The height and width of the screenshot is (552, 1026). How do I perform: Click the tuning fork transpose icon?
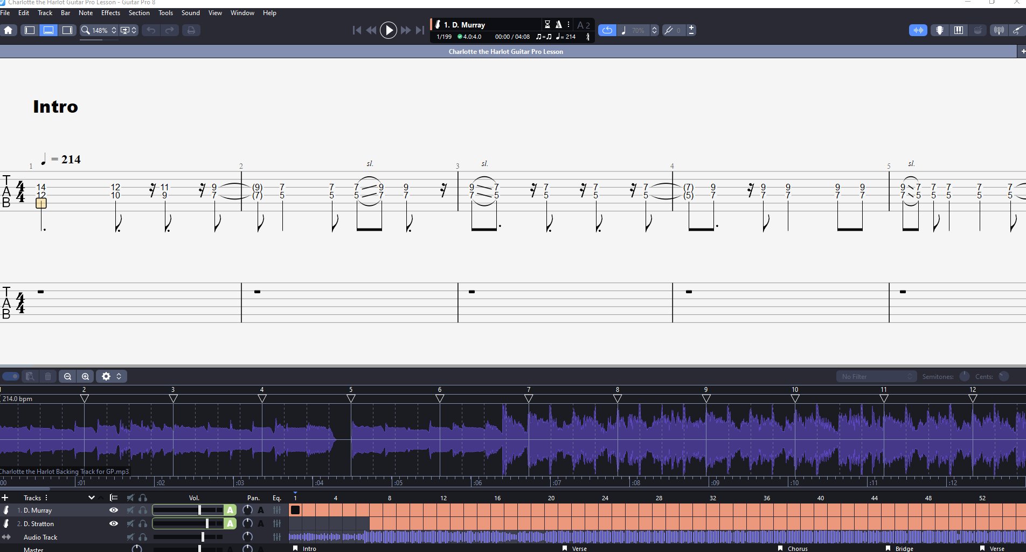pyautogui.click(x=669, y=30)
